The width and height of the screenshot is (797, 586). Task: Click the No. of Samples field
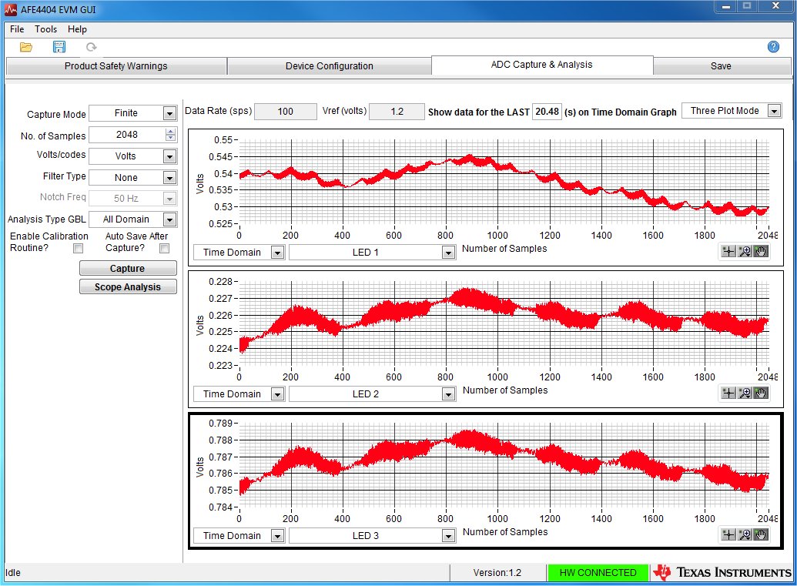pos(127,135)
